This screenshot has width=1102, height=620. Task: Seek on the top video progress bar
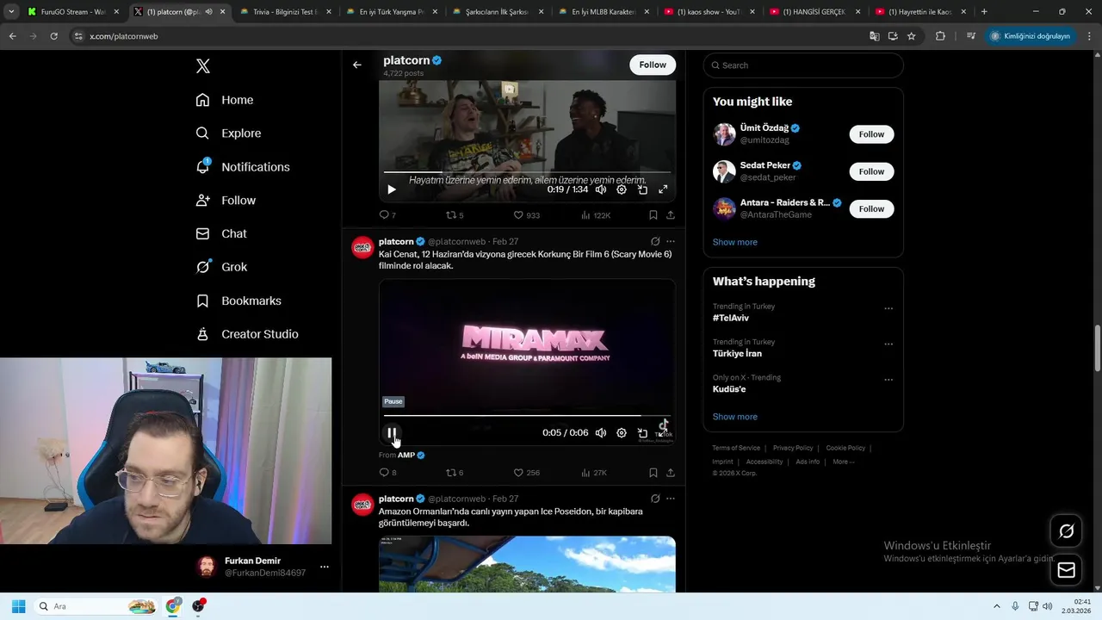tap(527, 172)
